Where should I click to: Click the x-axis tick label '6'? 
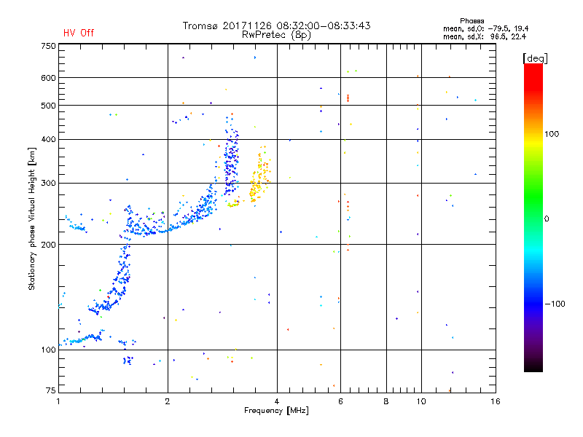pos(340,401)
